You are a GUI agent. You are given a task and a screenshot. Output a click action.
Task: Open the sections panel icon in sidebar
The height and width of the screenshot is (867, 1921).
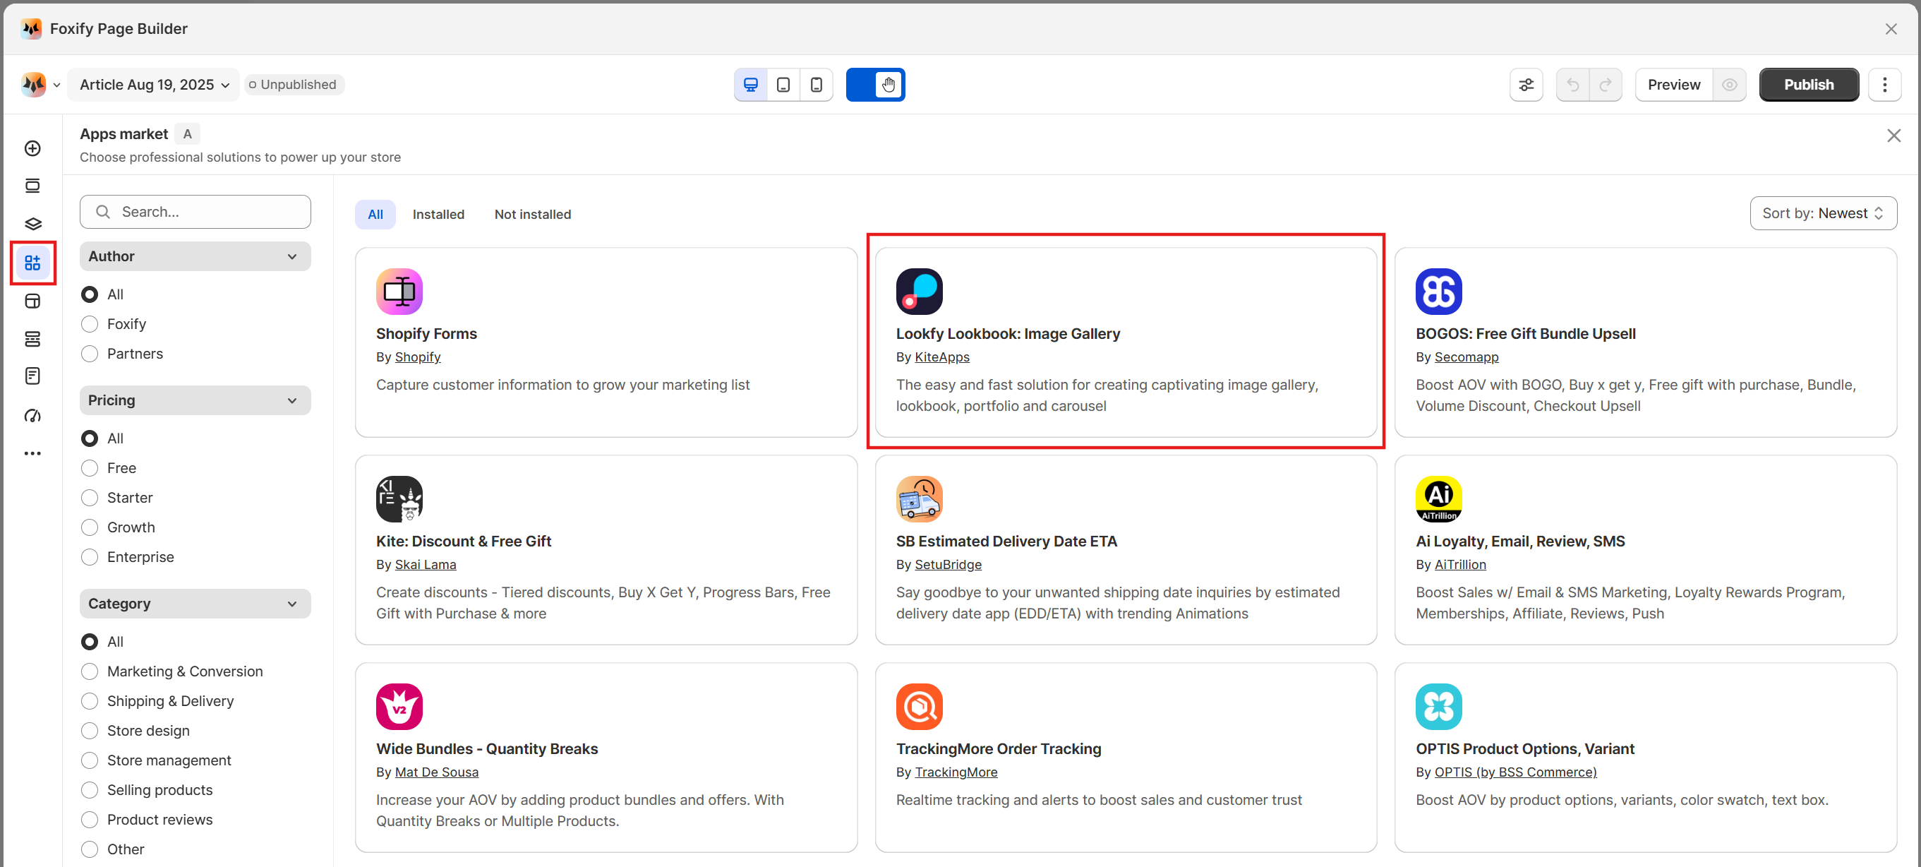(x=32, y=186)
